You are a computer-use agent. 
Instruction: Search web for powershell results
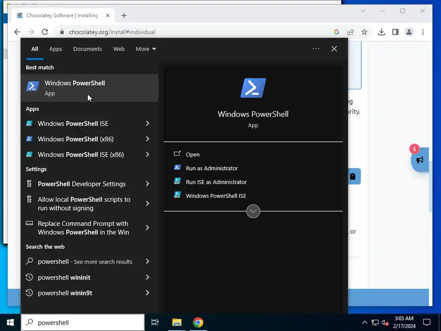click(85, 262)
